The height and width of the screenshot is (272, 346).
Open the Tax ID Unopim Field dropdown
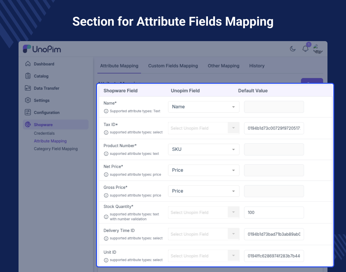click(204, 128)
